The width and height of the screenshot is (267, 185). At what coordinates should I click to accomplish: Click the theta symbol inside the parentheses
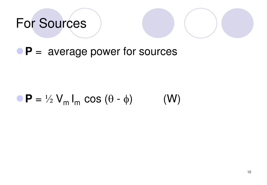(111, 99)
